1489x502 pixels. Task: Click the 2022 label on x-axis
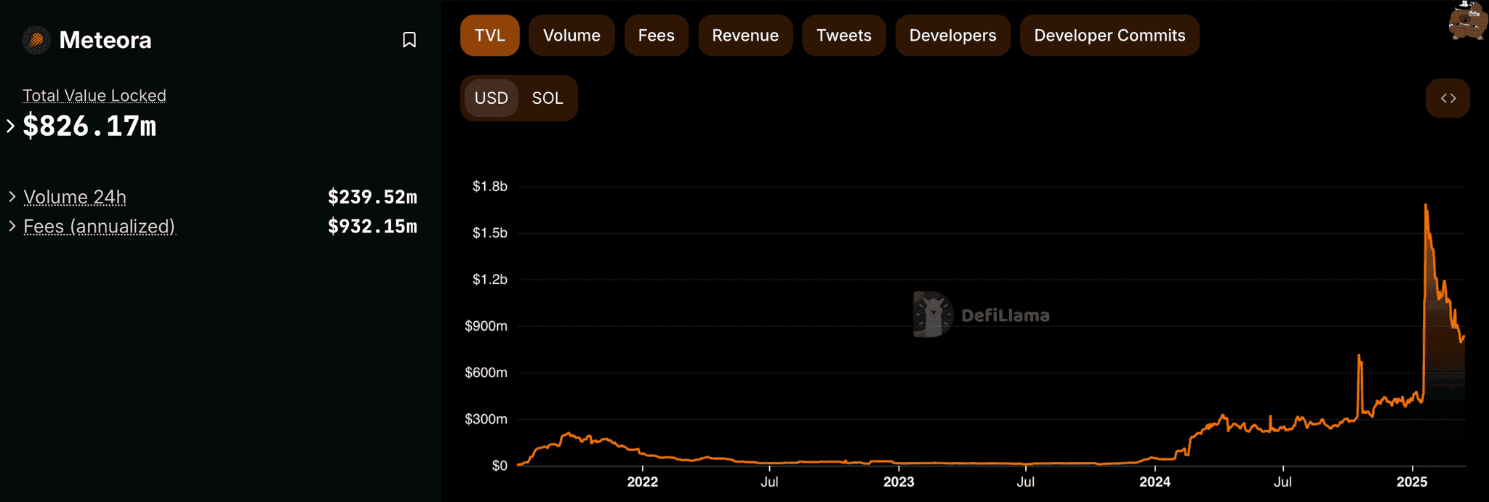pyautogui.click(x=643, y=482)
